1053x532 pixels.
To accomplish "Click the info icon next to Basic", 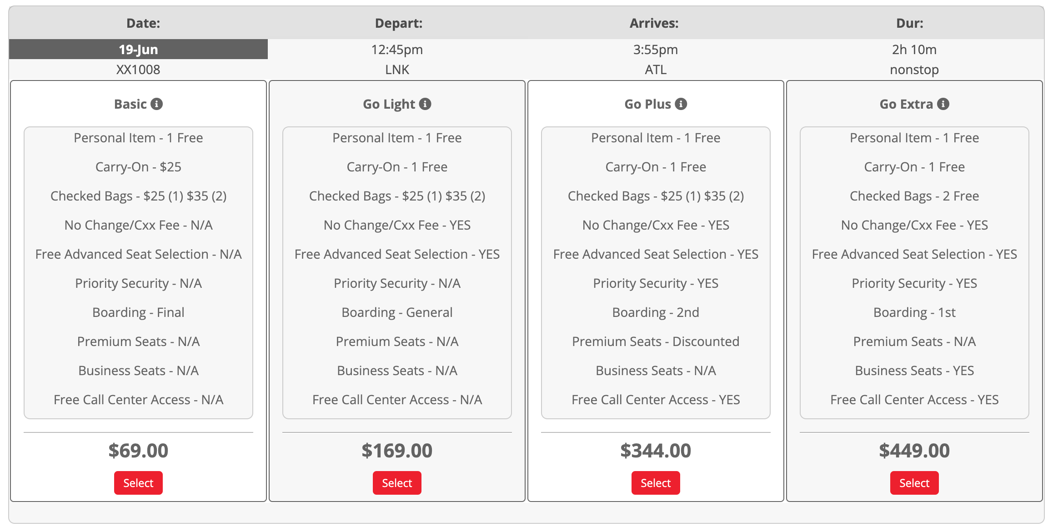I will click(157, 104).
